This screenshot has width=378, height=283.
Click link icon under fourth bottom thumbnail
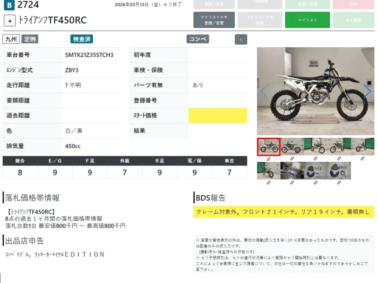click(x=339, y=183)
